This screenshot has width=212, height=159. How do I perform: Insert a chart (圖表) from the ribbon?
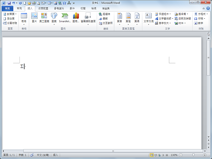tap(76, 18)
